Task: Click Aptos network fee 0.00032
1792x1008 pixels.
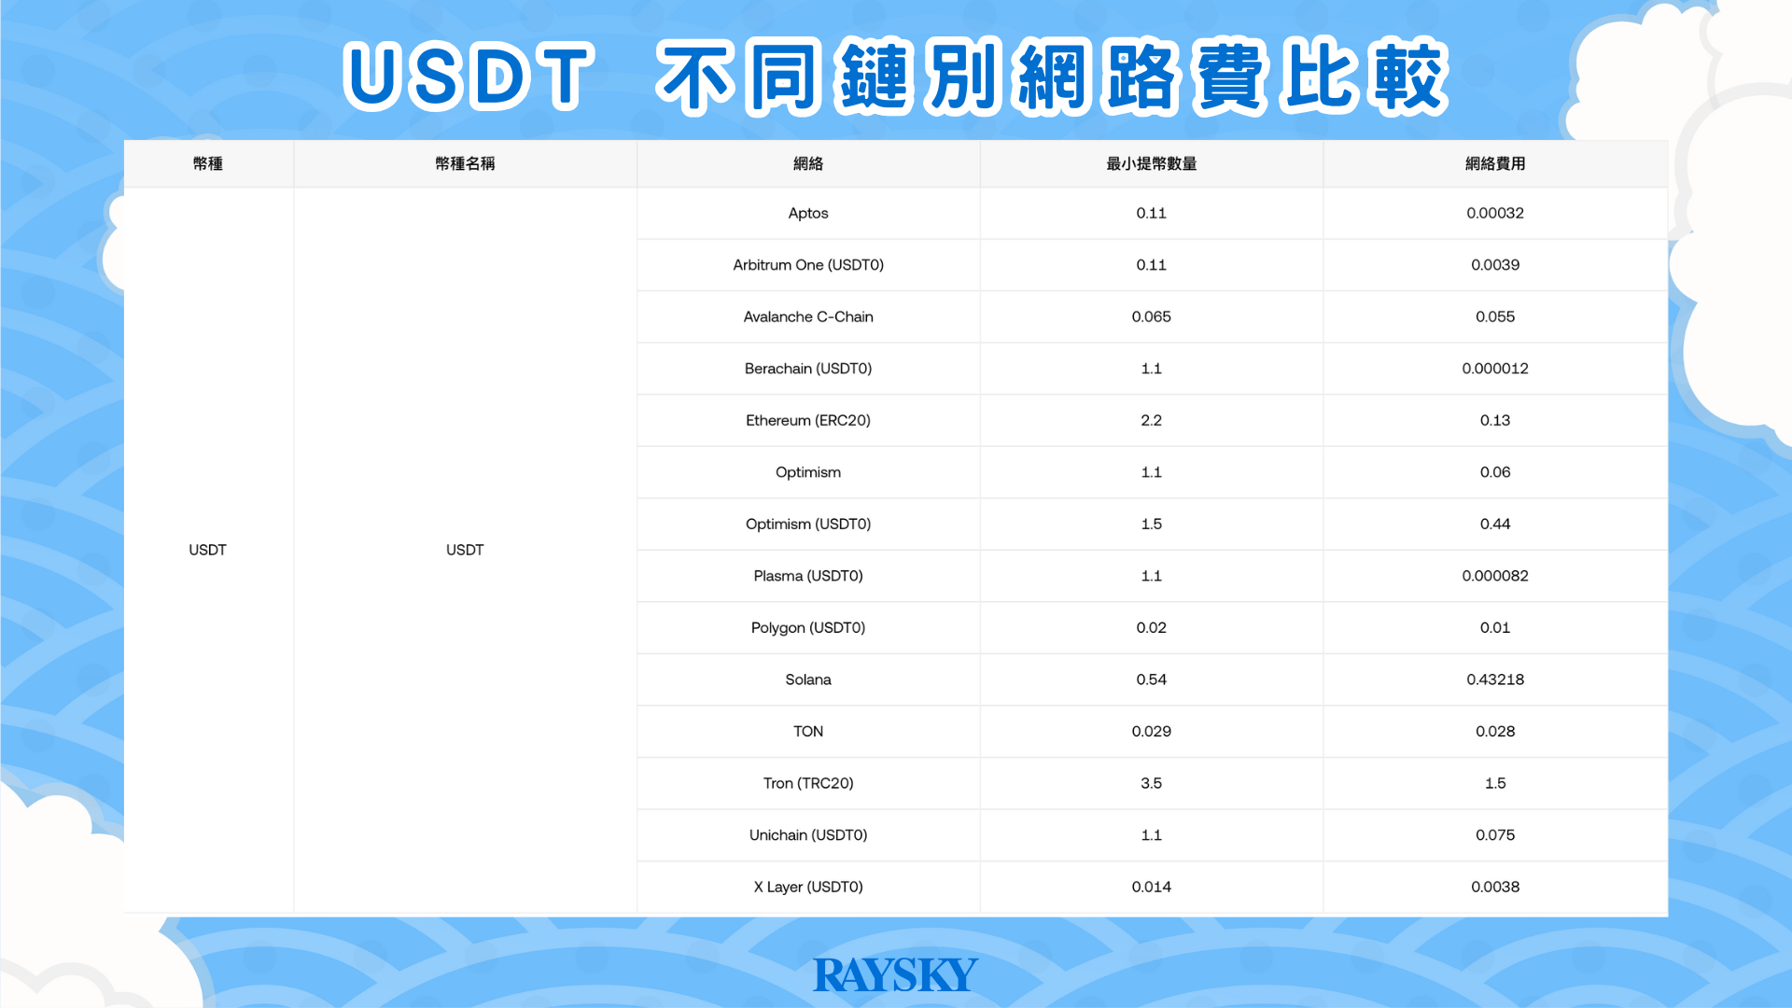Action: [1495, 213]
